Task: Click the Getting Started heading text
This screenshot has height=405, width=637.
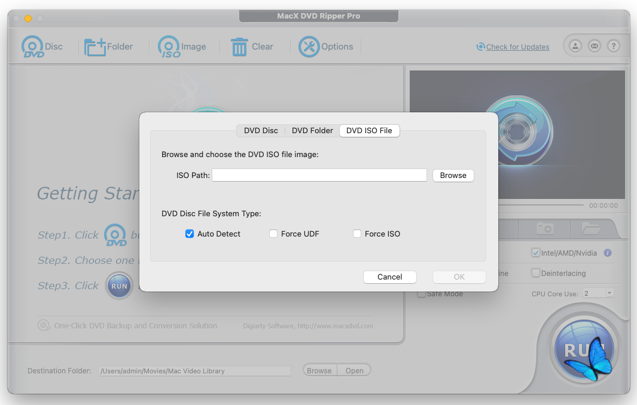Action: tap(88, 194)
